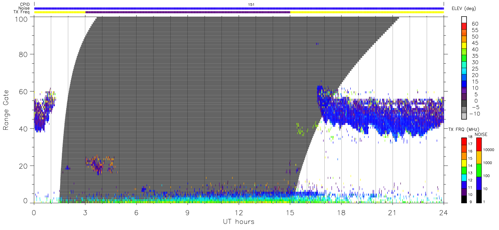Select the yellow 1000 noise level swatch

[x=479, y=157]
